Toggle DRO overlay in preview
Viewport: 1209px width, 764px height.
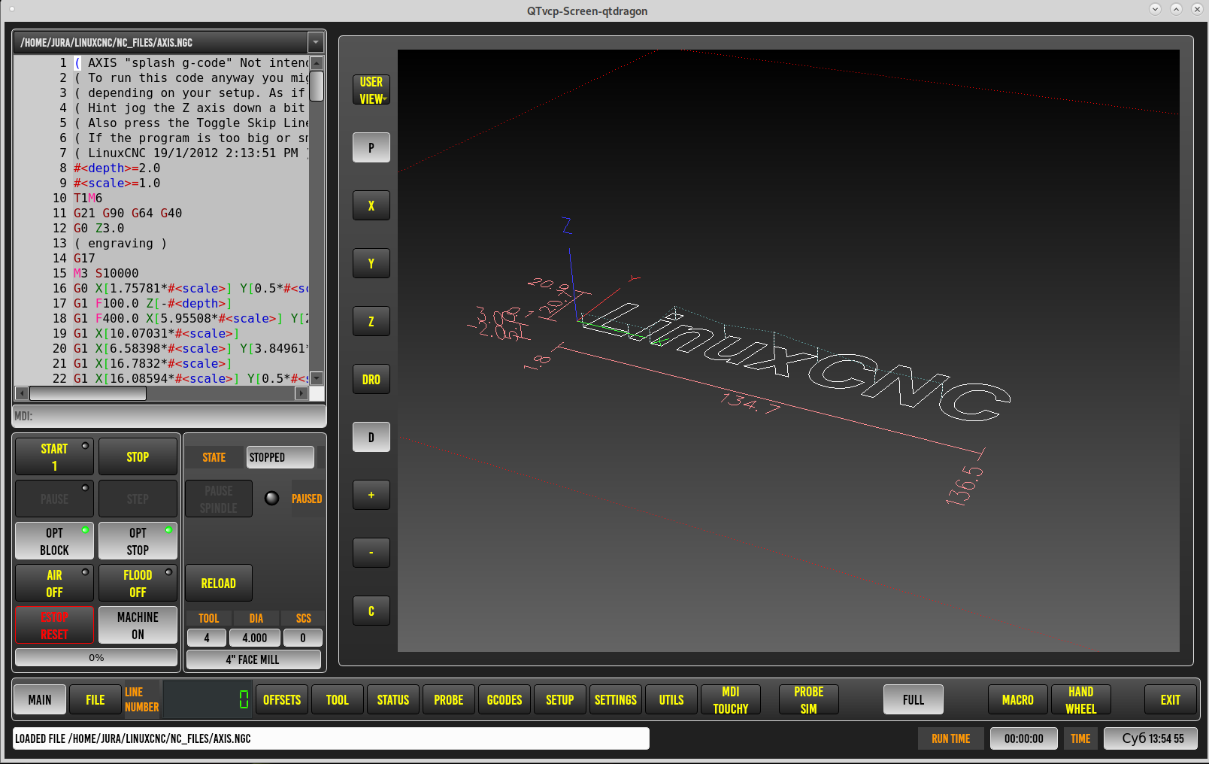click(371, 379)
